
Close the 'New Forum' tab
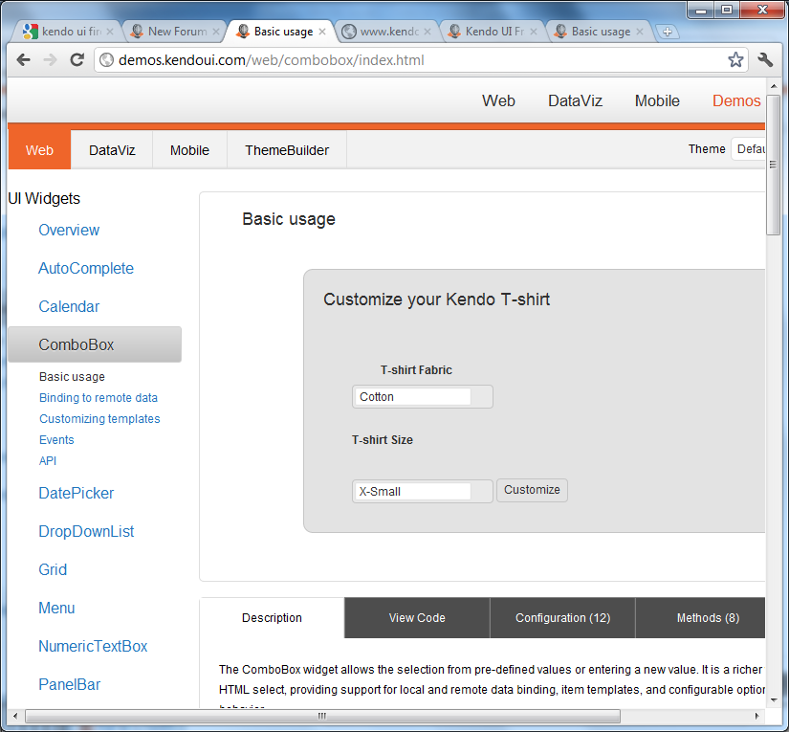click(216, 32)
